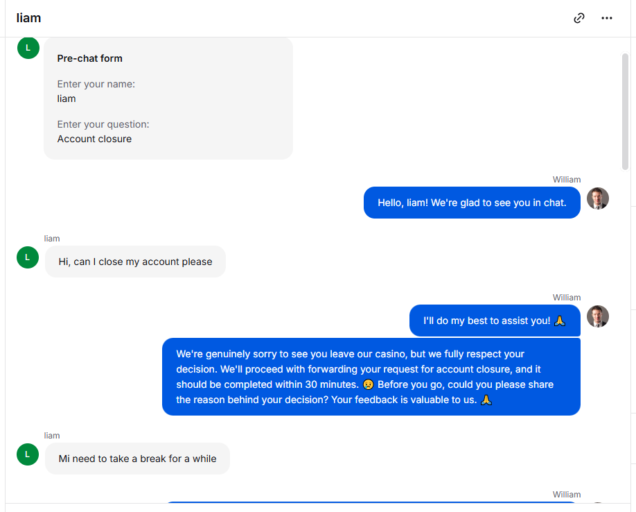The width and height of the screenshot is (636, 512).
Task: Click the 'Hi, can I close my account' message
Action: (135, 262)
